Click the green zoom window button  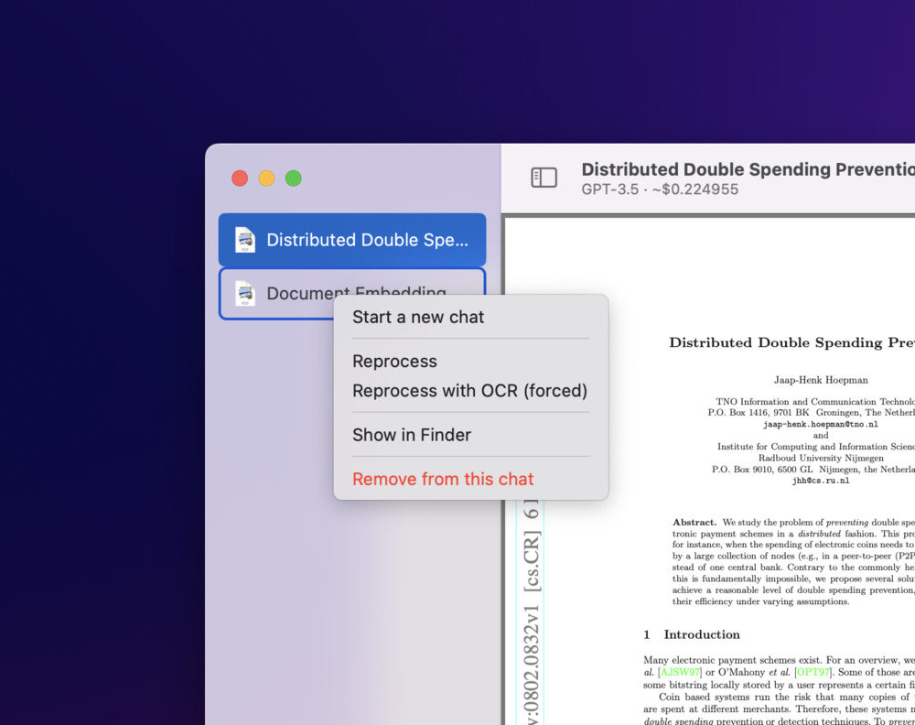293,177
